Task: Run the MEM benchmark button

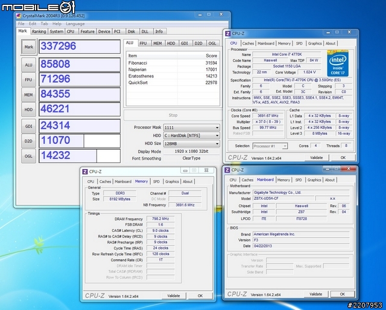Action: coord(28,95)
